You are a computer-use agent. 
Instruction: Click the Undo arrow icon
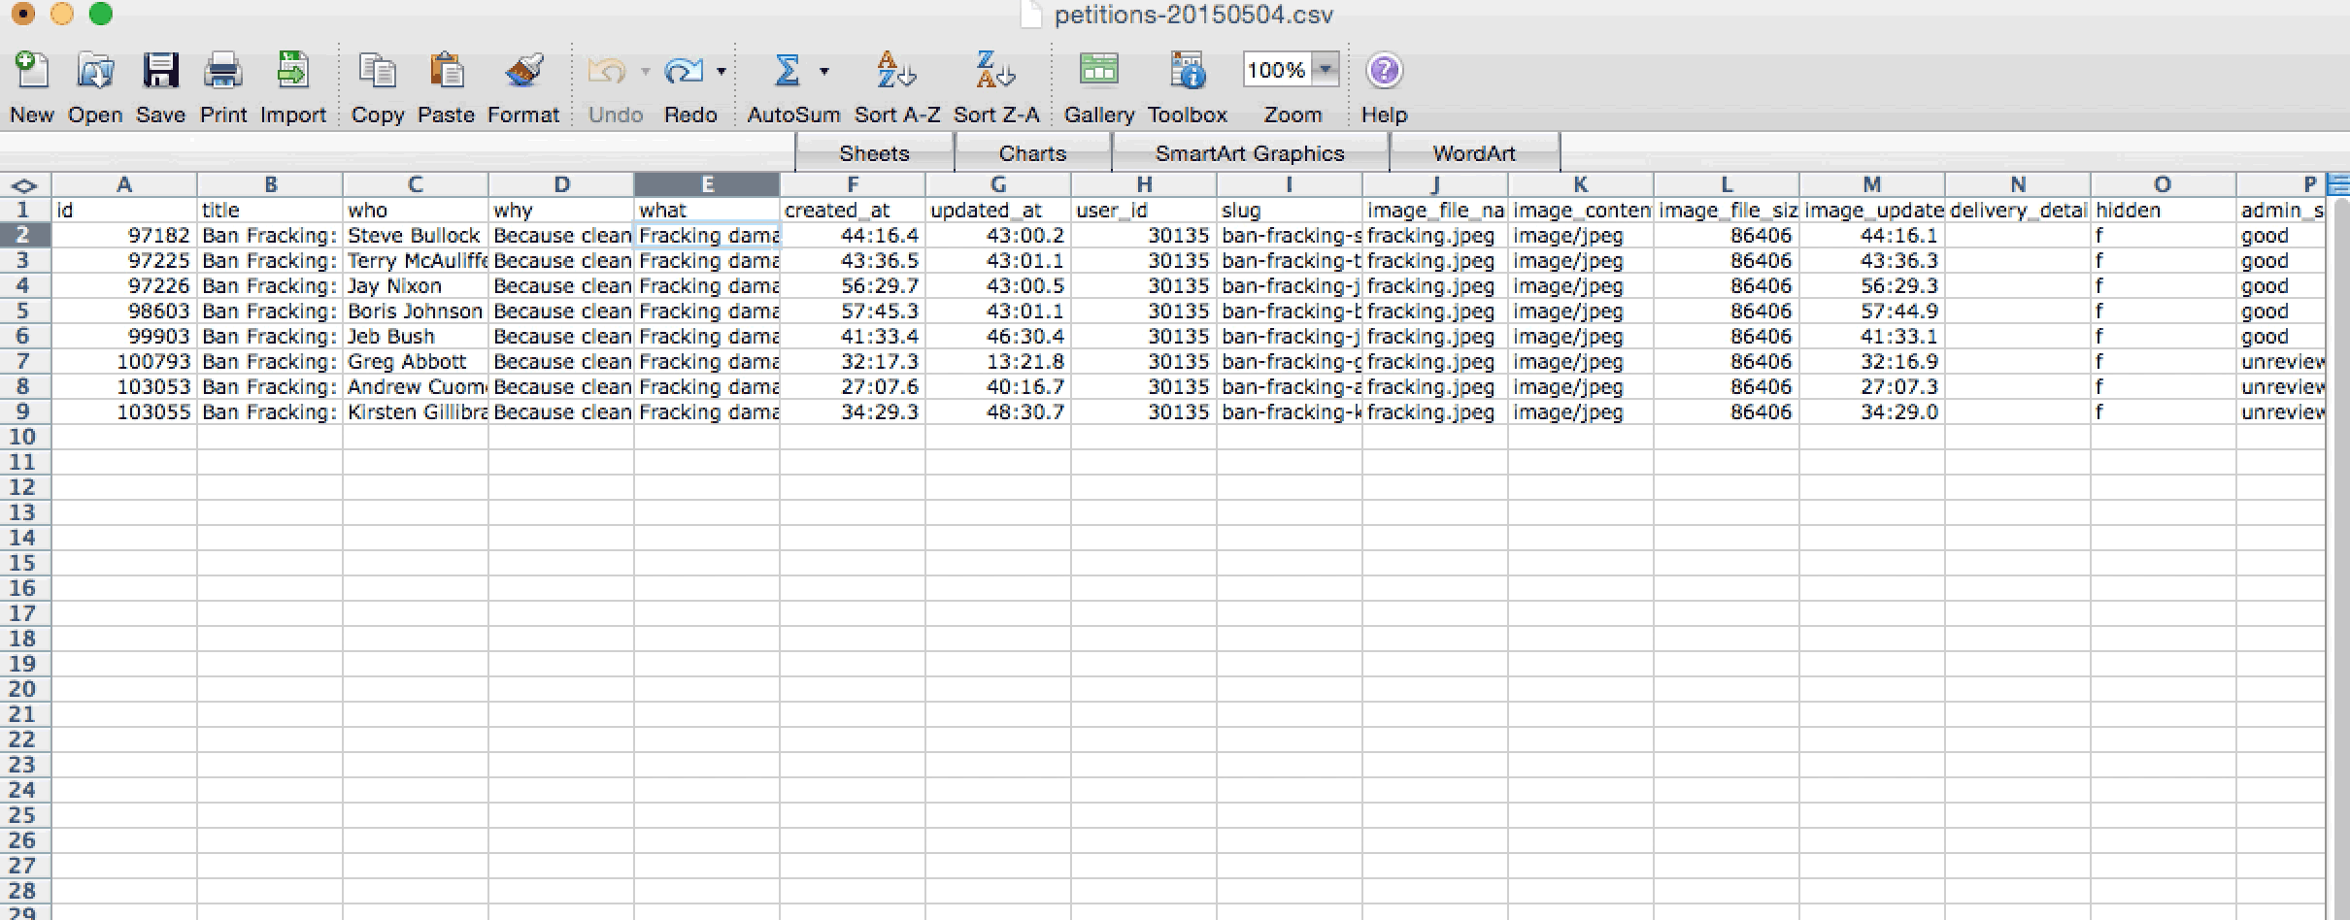(x=607, y=71)
